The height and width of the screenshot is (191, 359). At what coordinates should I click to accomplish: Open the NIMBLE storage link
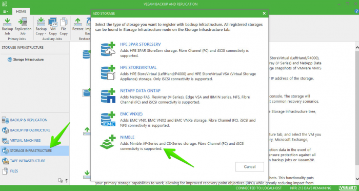point(127,137)
